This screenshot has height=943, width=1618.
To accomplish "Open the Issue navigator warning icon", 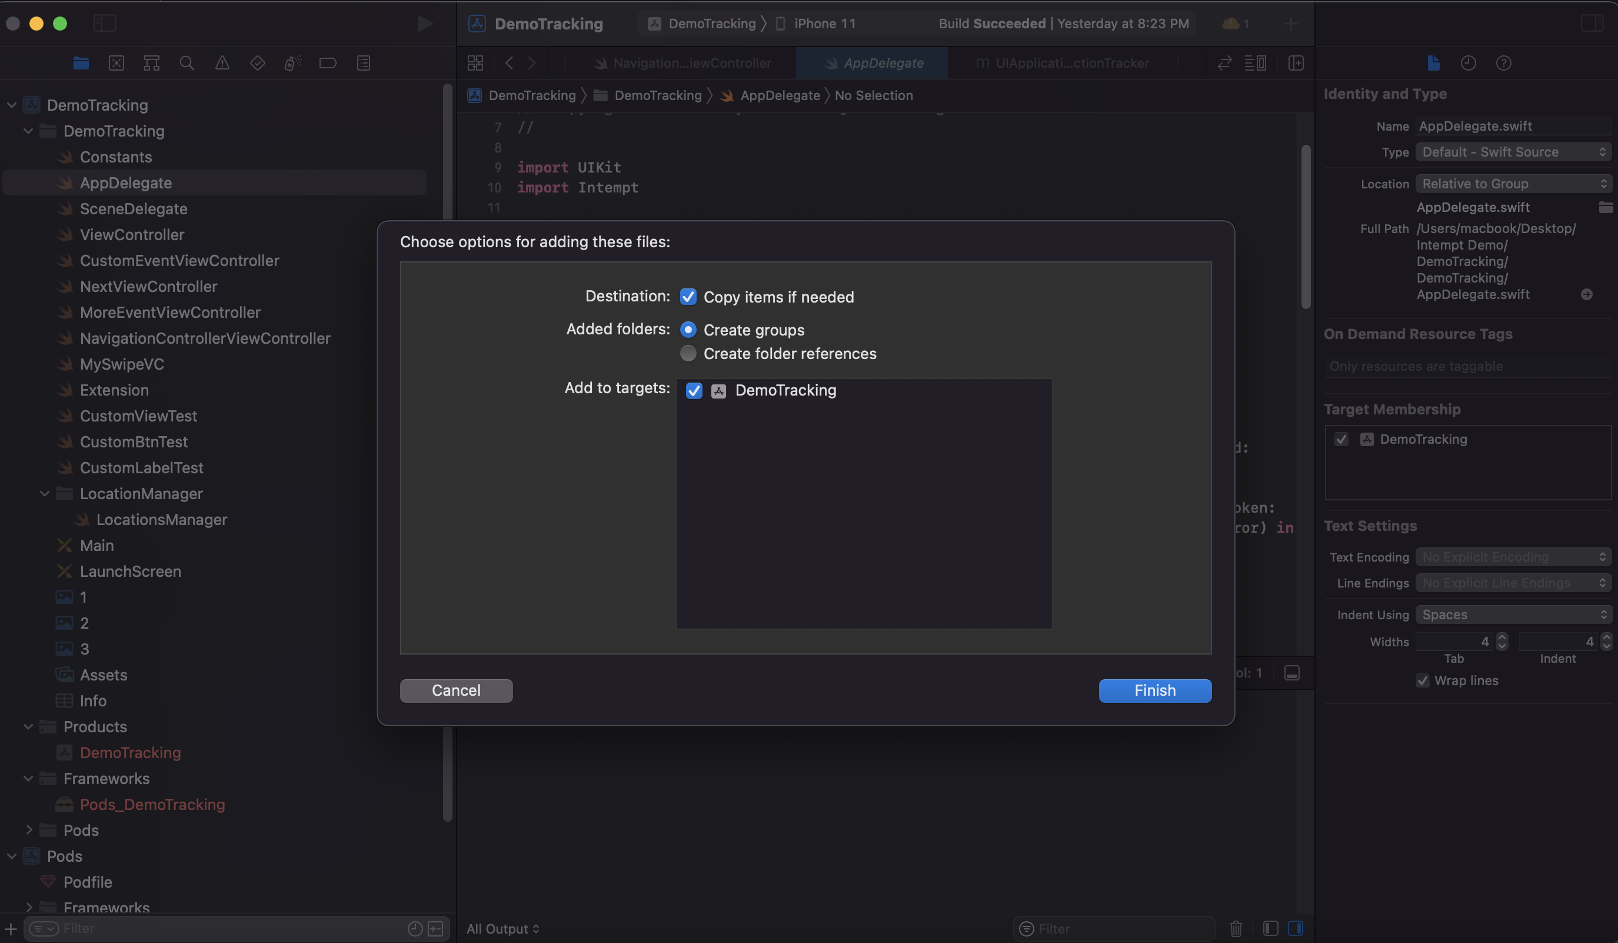I will click(222, 63).
